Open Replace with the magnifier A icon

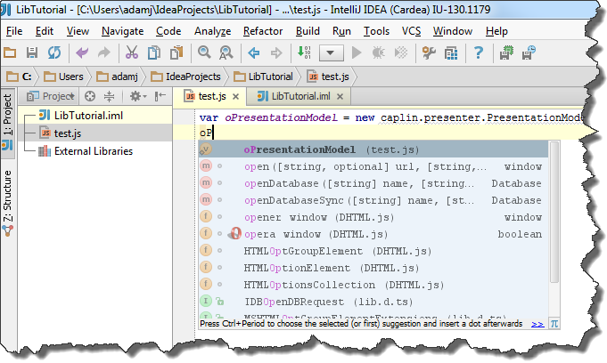click(226, 52)
